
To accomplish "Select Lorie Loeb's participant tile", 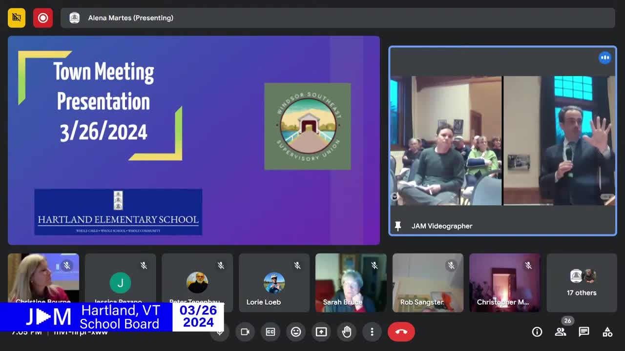I will [x=274, y=283].
